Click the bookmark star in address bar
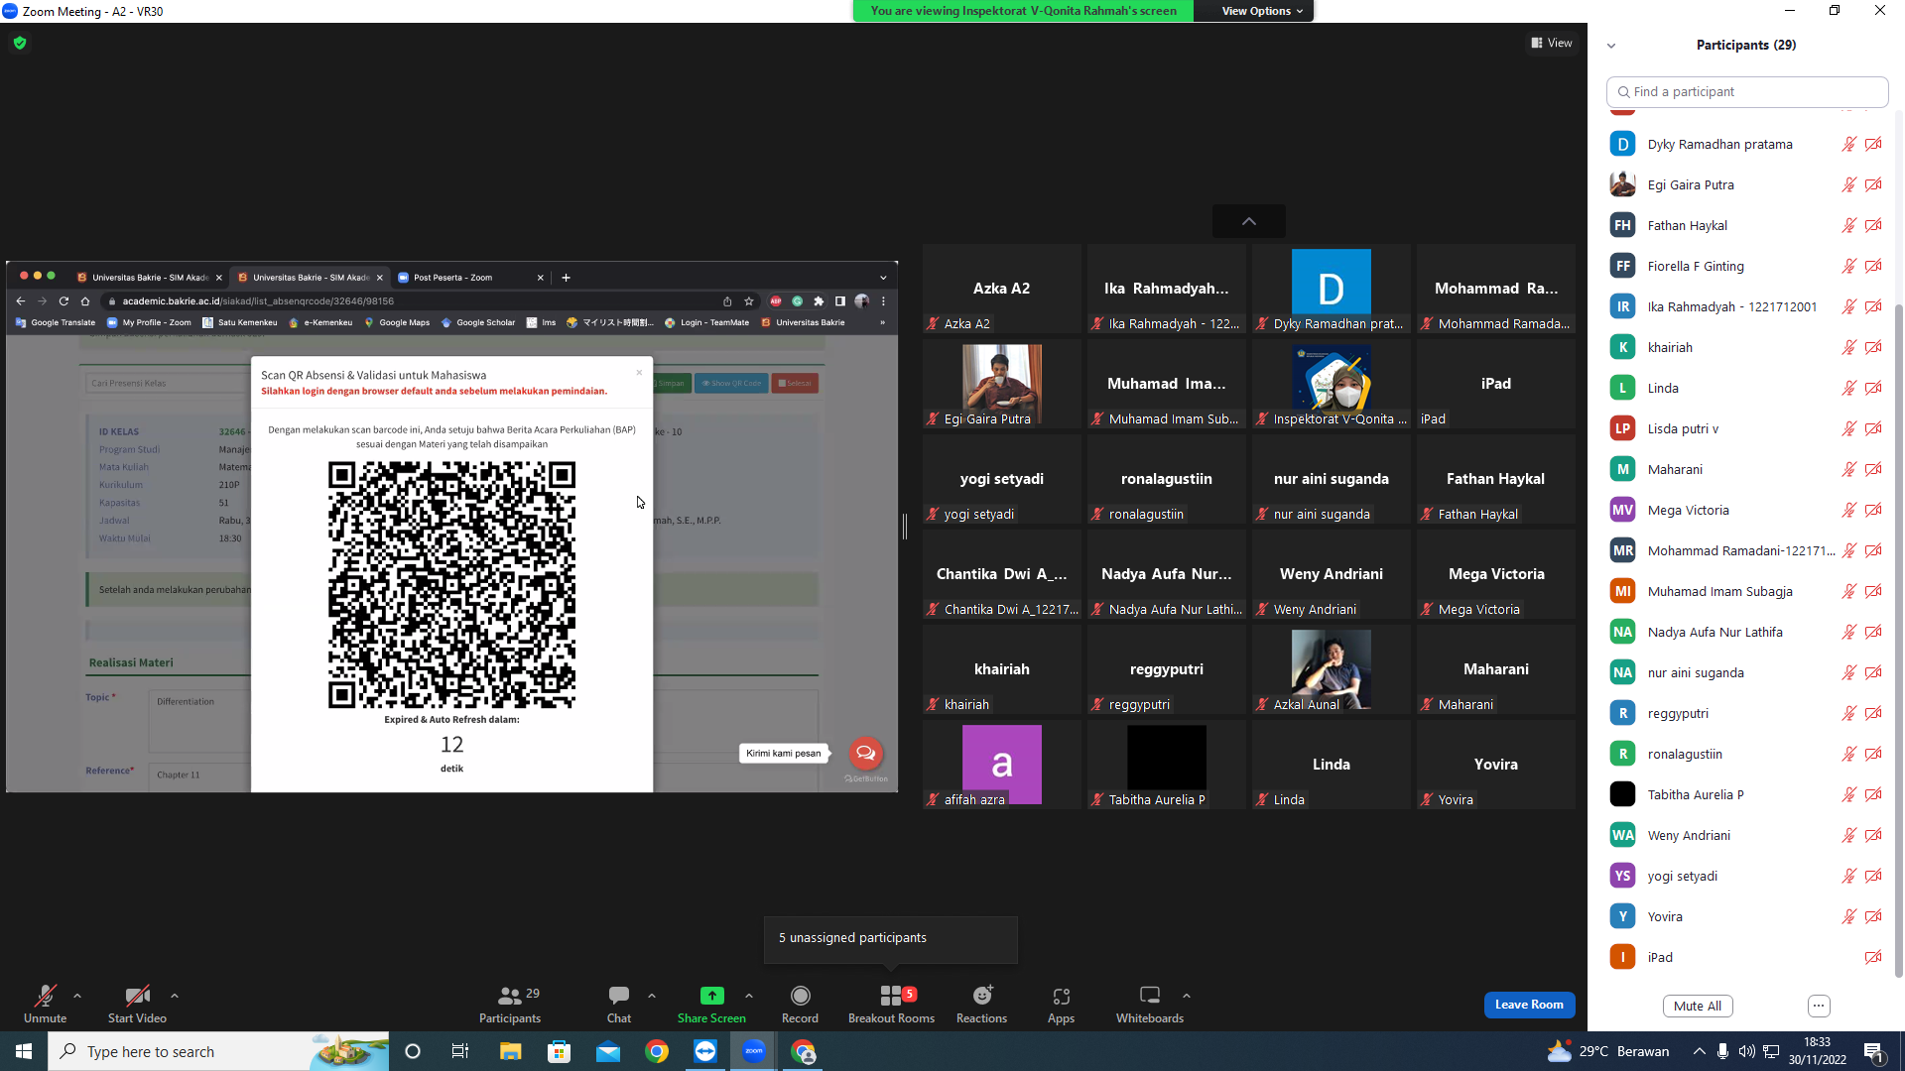The image size is (1905, 1071). click(749, 301)
